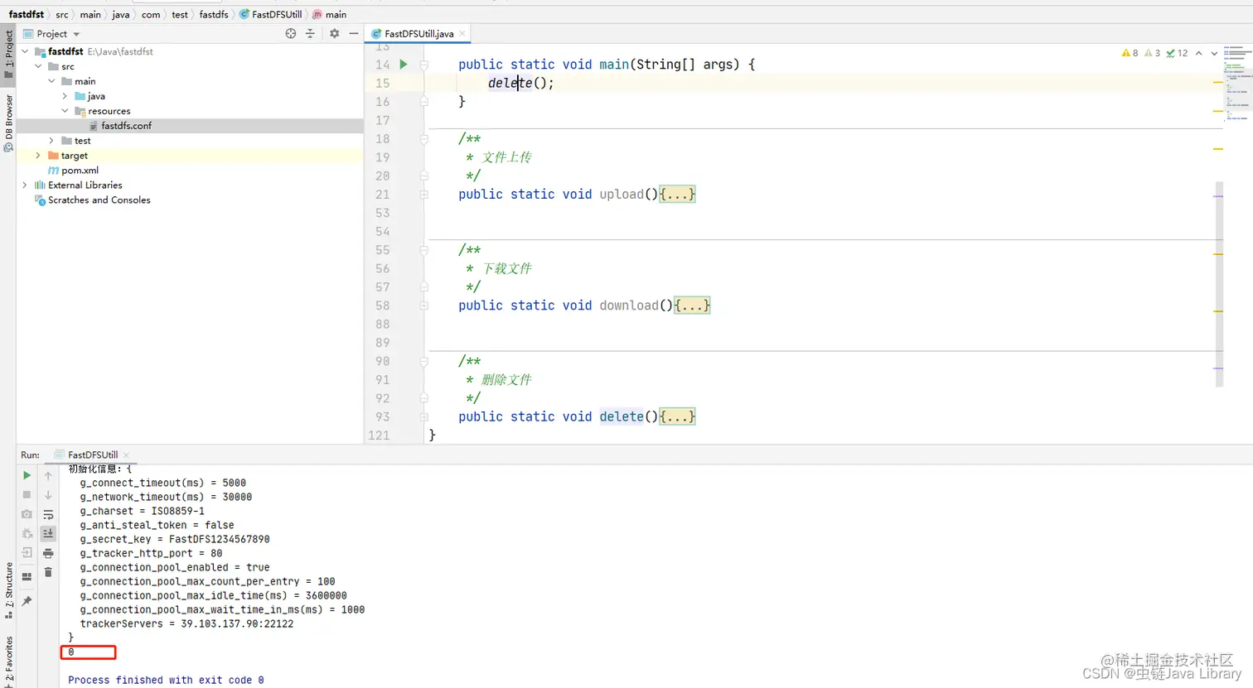Click the trackerServers output line

[186, 623]
